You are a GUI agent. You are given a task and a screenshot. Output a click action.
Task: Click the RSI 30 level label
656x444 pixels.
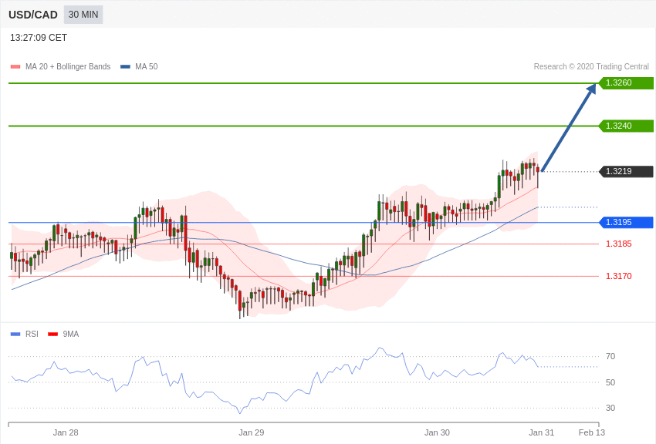(610, 408)
